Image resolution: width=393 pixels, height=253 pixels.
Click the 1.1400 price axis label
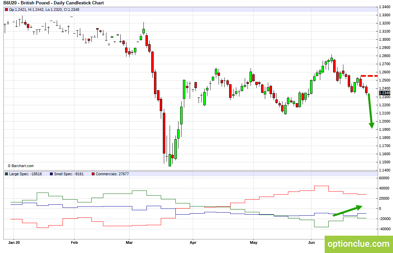point(385,170)
